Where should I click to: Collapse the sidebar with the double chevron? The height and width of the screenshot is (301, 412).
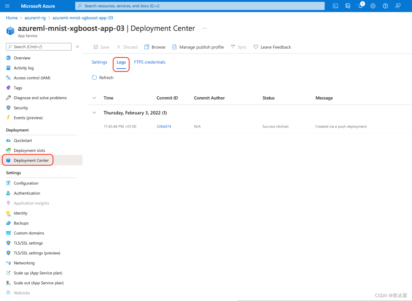click(77, 47)
